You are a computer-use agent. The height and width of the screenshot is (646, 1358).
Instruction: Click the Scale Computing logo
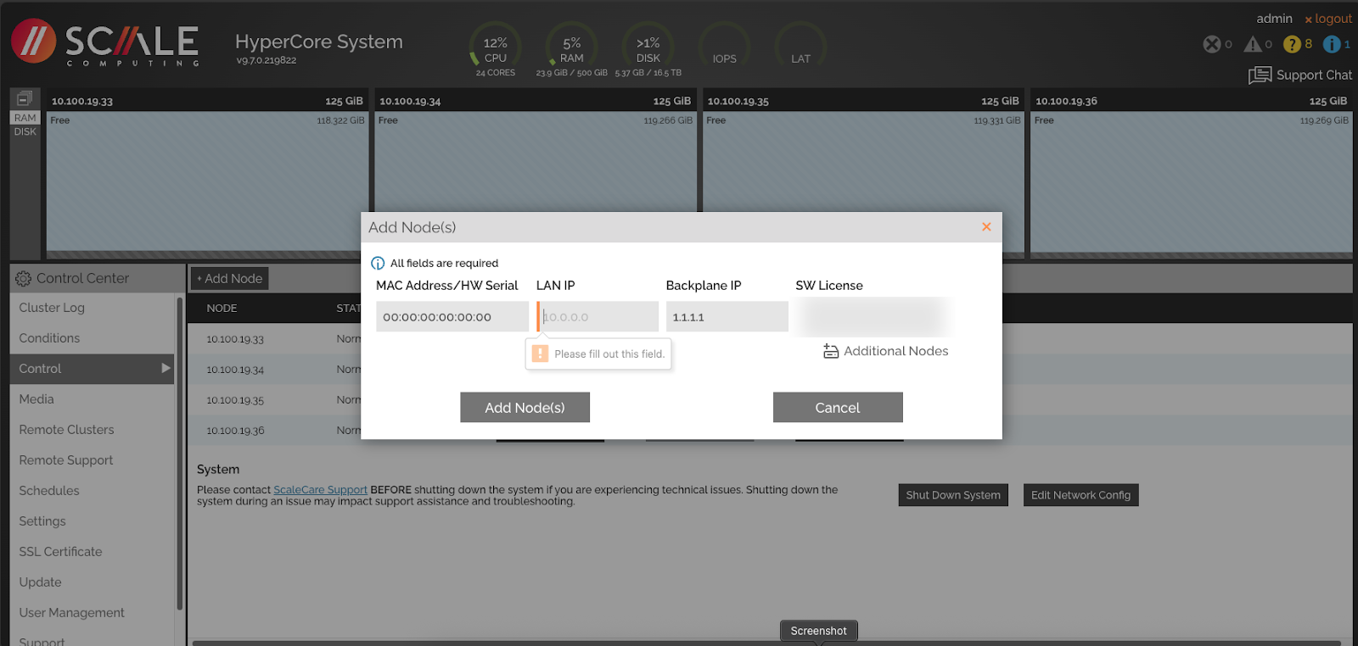click(x=105, y=42)
